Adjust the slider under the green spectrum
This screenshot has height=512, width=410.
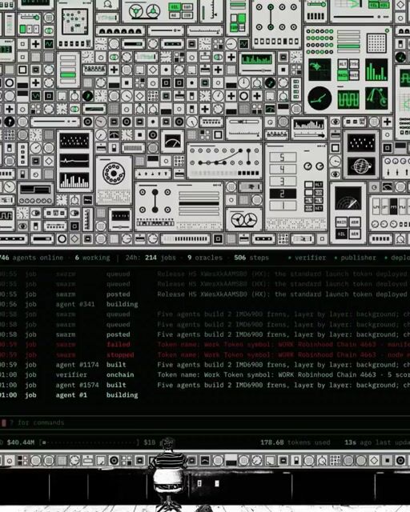click(257, 70)
